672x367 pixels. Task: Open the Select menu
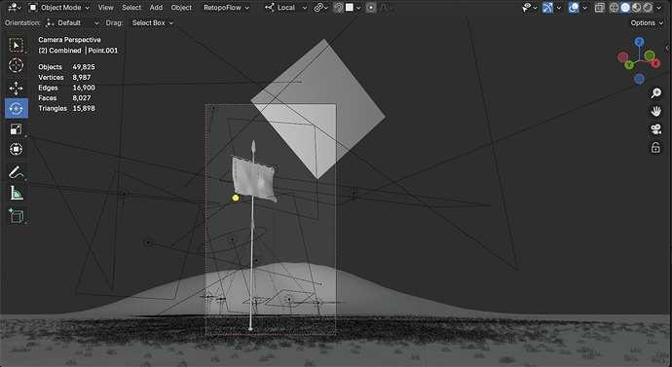[131, 7]
